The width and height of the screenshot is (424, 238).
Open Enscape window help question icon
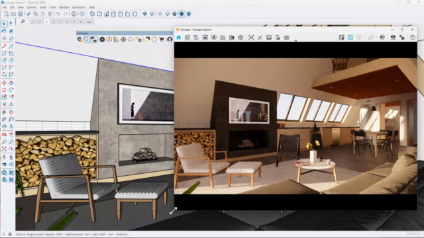click(x=412, y=38)
